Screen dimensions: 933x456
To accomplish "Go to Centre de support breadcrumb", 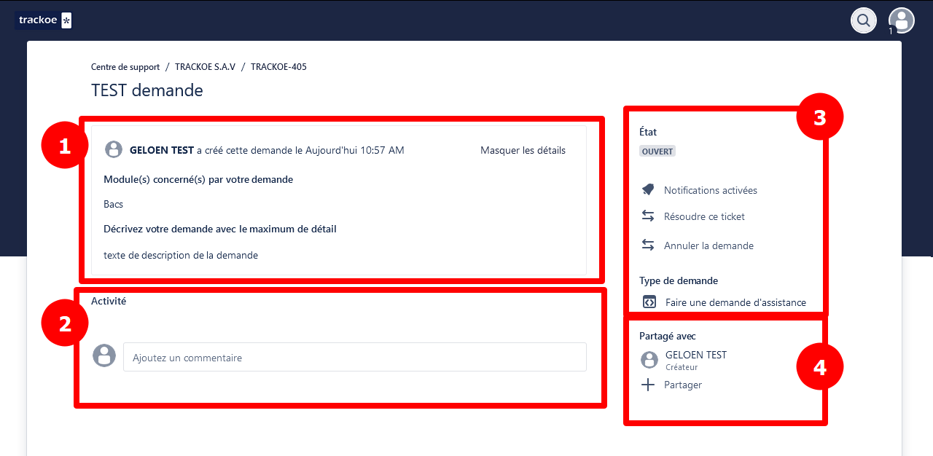I will (125, 67).
